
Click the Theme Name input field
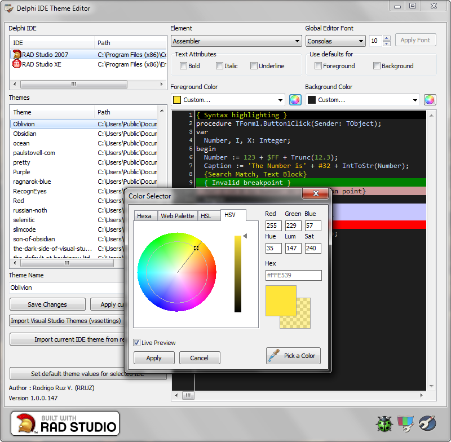[x=67, y=288]
